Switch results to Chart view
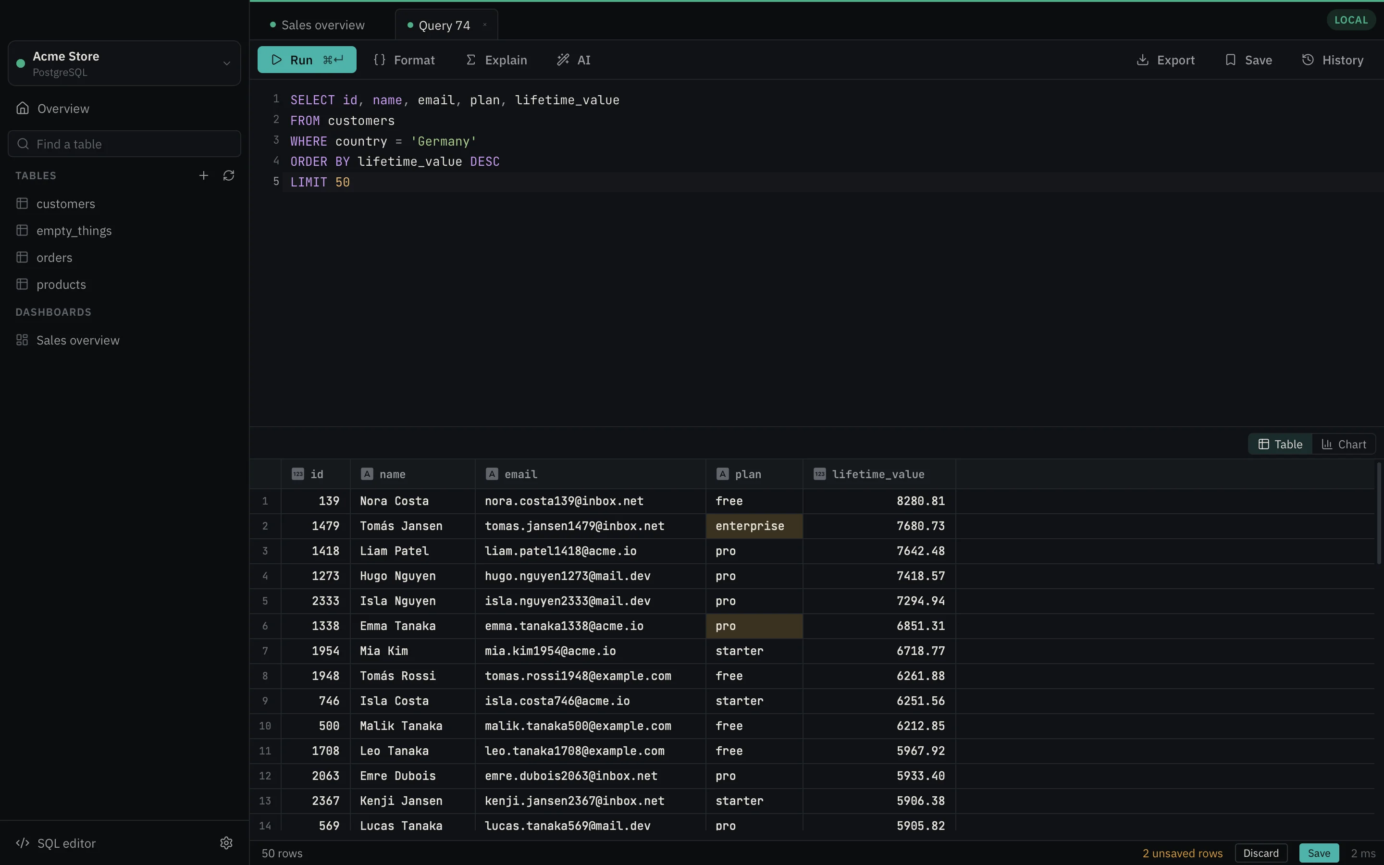1384x865 pixels. click(1344, 444)
